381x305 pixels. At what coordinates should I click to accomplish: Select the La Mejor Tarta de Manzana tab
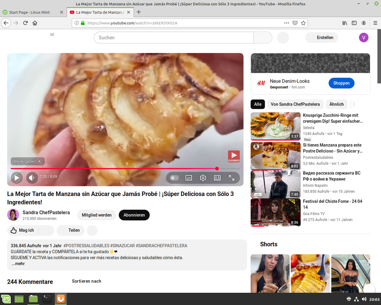100,12
